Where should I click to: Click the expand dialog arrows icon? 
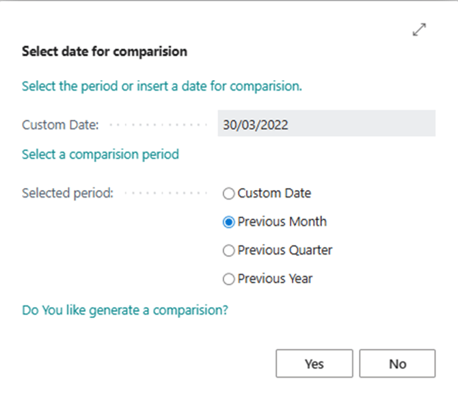tap(420, 29)
